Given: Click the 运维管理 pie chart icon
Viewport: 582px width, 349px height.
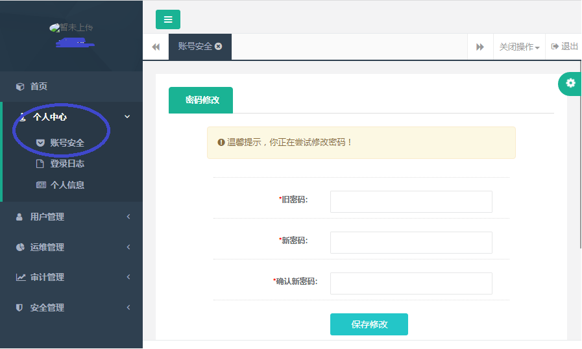Looking at the screenshot, I should pyautogui.click(x=20, y=247).
